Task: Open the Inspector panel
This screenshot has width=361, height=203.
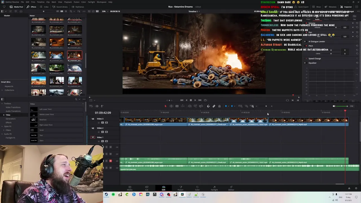Action: pos(346,7)
